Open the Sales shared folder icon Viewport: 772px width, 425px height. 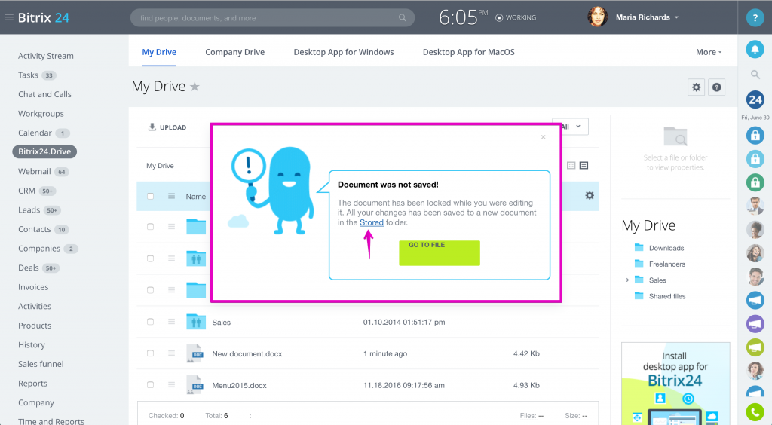click(196, 322)
